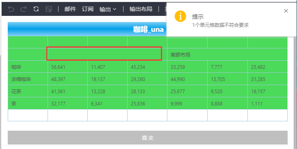
Task: Click the 咖啡_una table title bar
Action: coord(87,29)
